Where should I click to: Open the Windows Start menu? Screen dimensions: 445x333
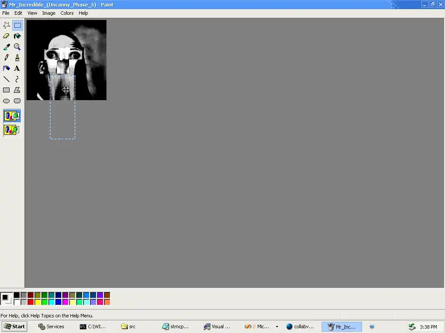point(14,326)
